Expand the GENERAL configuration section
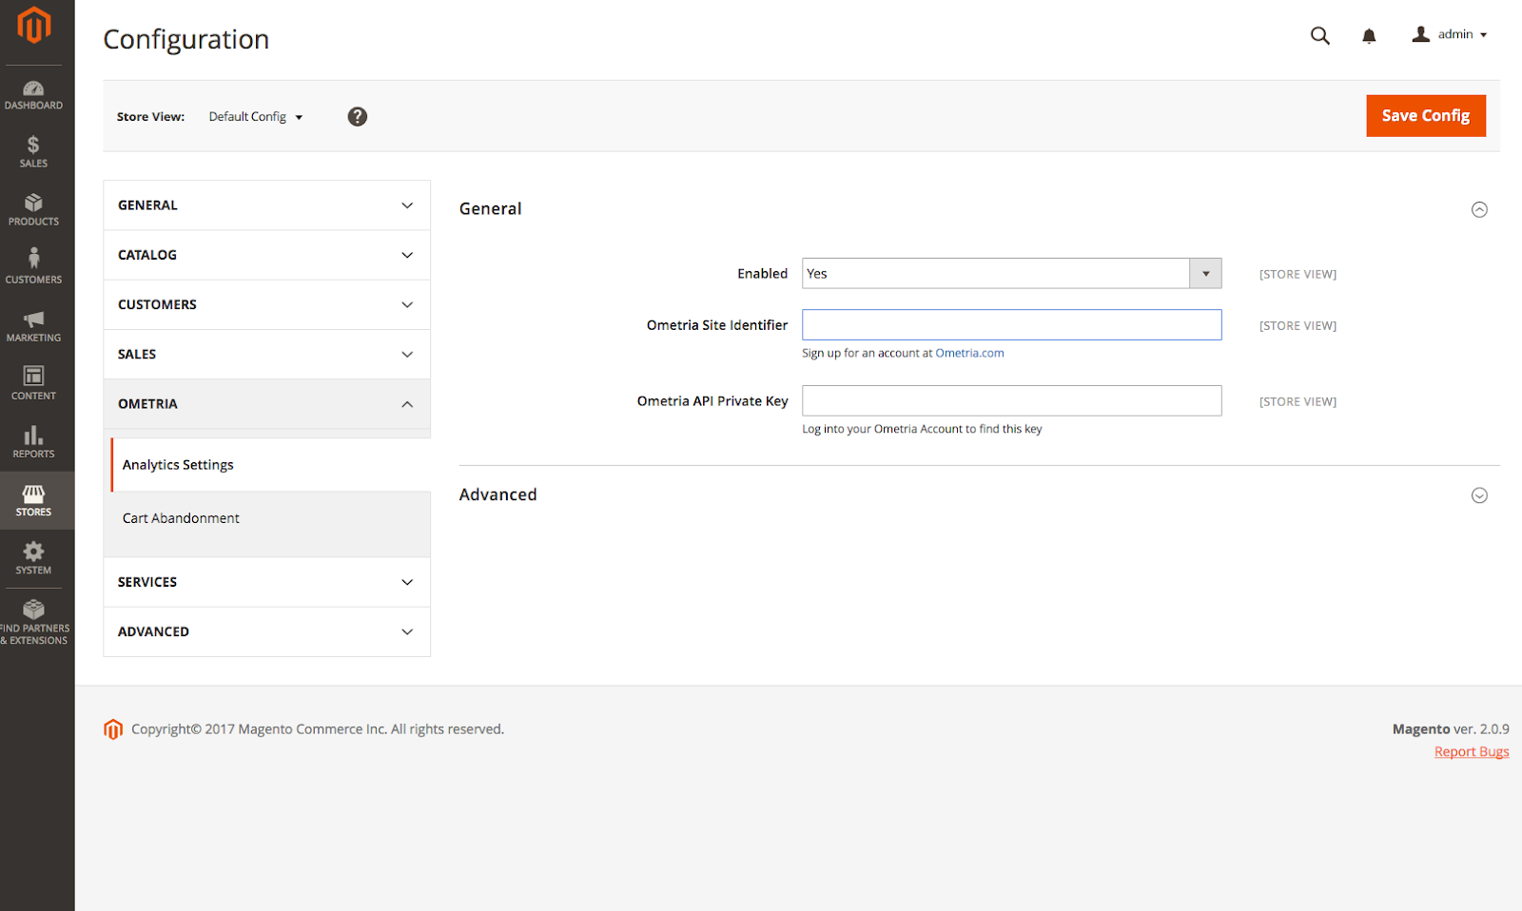This screenshot has height=911, width=1522. 266,205
